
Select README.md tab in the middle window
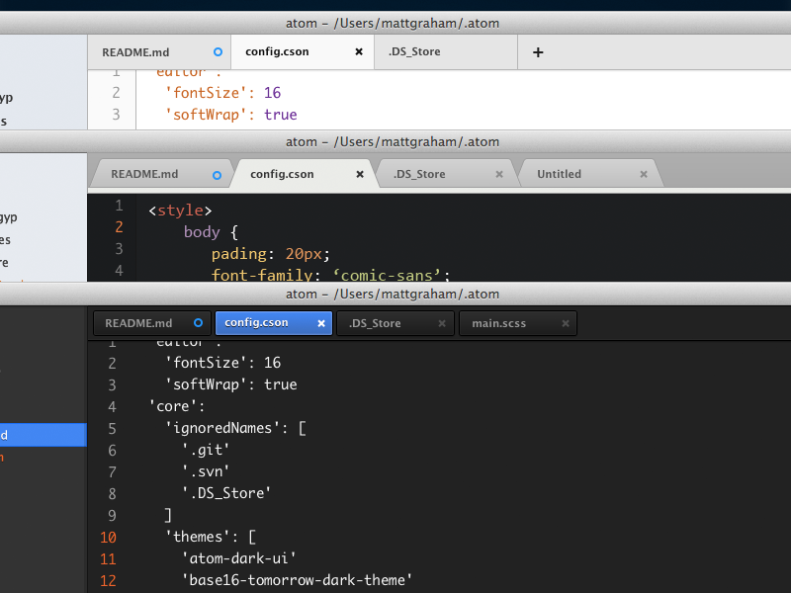click(x=144, y=174)
